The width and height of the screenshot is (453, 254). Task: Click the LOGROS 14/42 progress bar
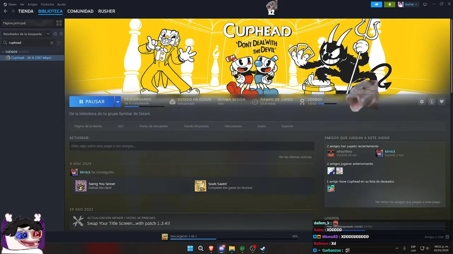click(x=327, y=104)
